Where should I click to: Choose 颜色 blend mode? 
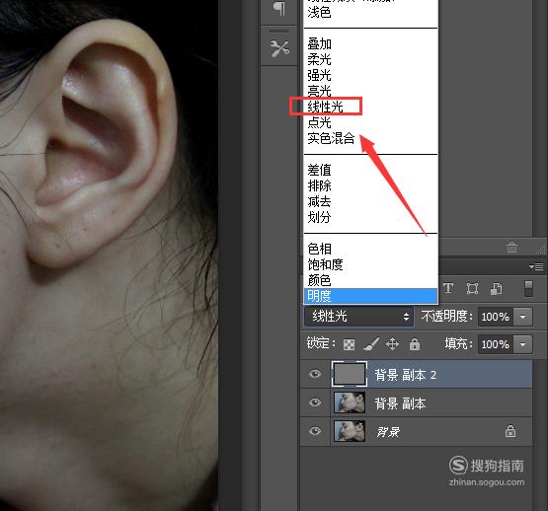coord(370,280)
